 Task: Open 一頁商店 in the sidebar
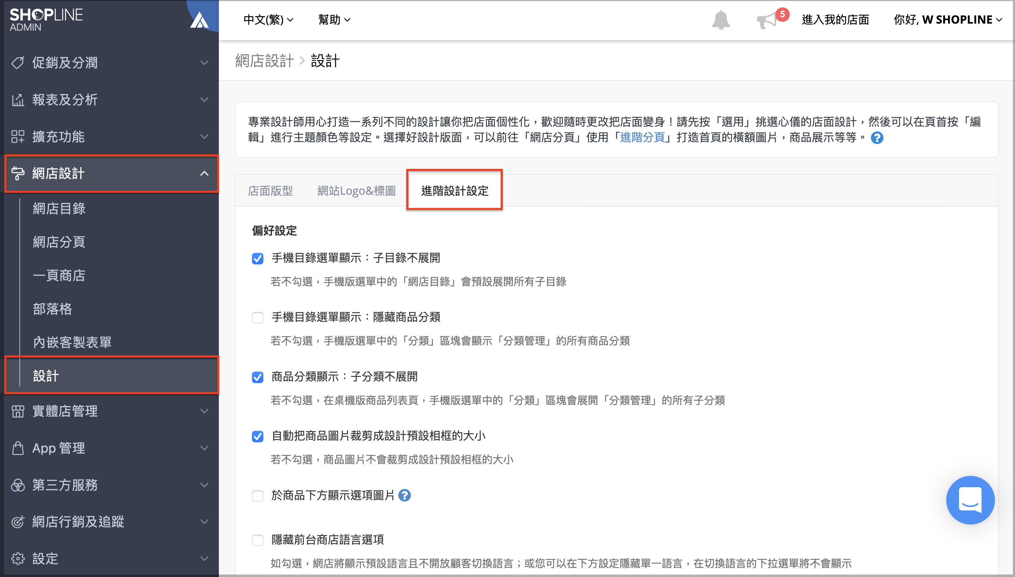(x=59, y=275)
